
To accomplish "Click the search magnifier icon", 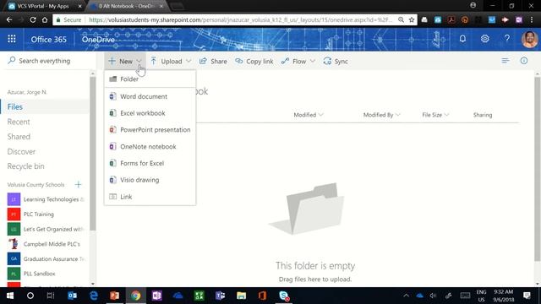I will coord(12,60).
